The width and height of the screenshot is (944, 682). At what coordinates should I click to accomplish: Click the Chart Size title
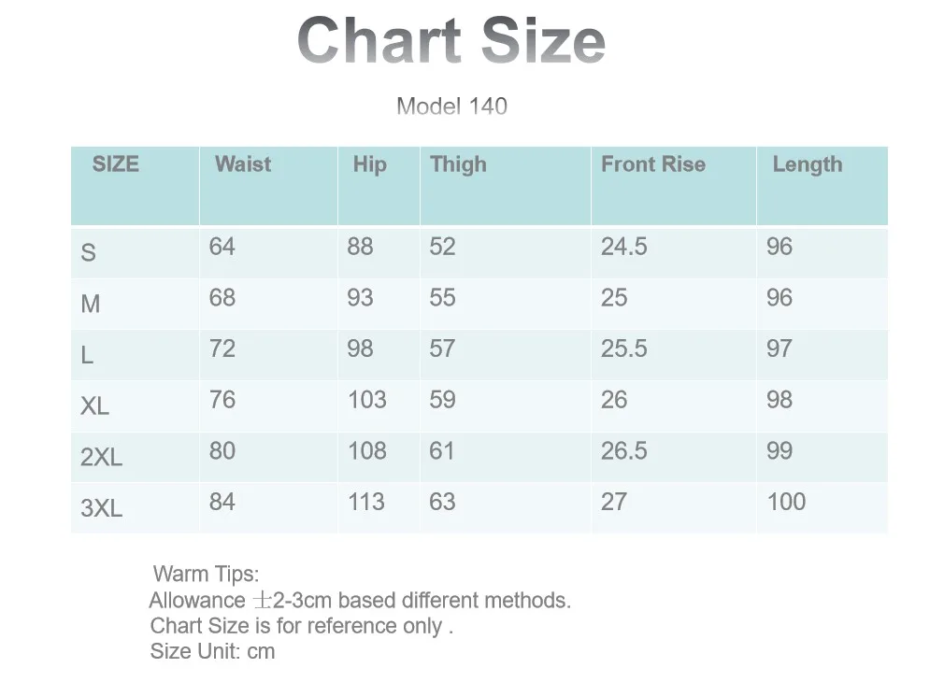(x=451, y=40)
